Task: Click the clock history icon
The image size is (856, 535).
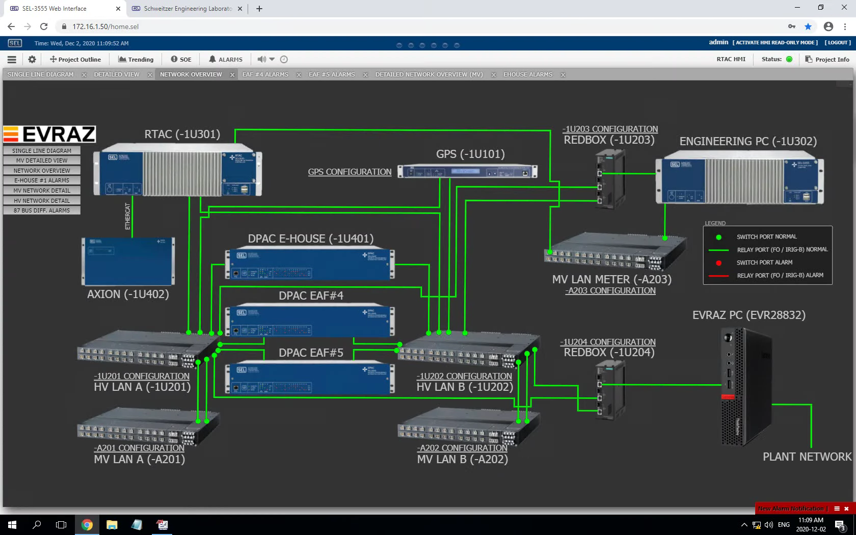Action: pos(284,59)
